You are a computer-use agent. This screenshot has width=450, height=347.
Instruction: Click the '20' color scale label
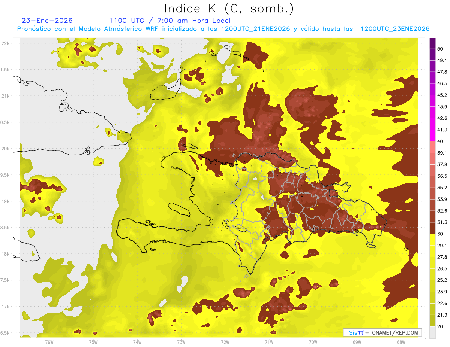[x=441, y=326]
